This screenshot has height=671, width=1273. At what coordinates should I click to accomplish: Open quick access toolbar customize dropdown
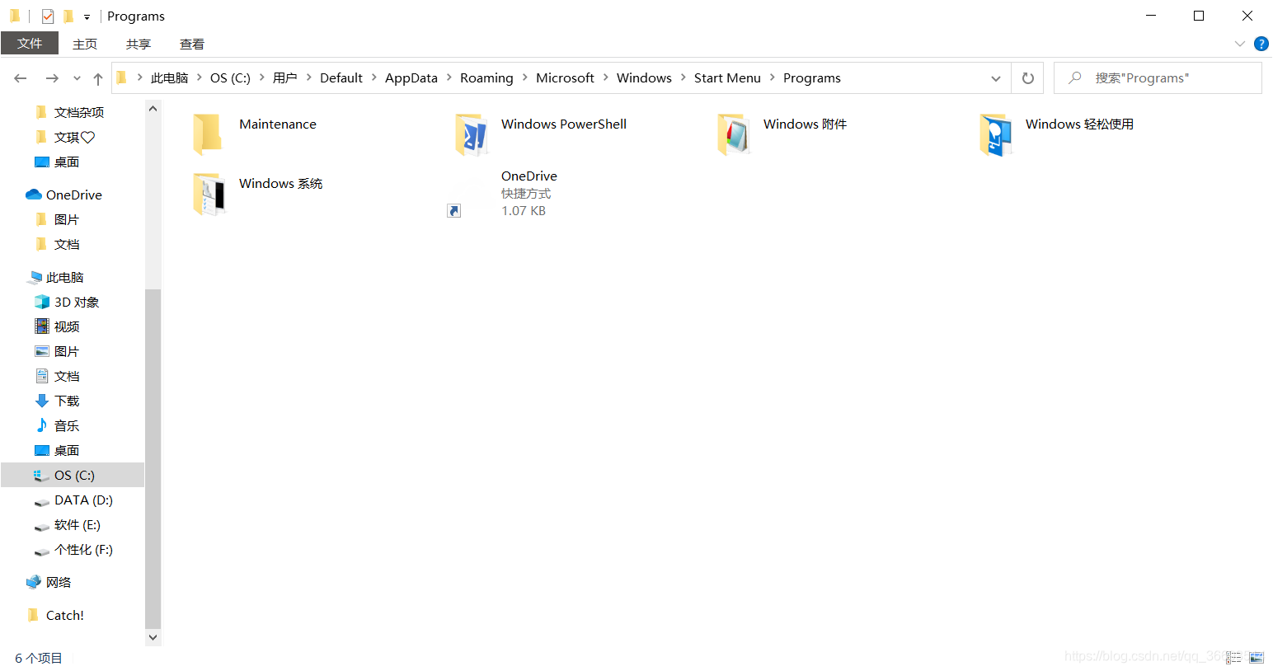tap(87, 16)
